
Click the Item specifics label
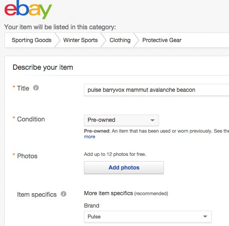click(x=37, y=195)
